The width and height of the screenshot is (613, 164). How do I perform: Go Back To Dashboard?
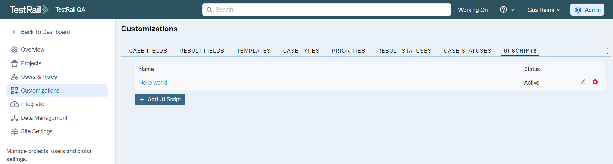tap(45, 32)
